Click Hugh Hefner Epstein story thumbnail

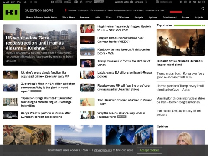pyautogui.click(x=88, y=29)
